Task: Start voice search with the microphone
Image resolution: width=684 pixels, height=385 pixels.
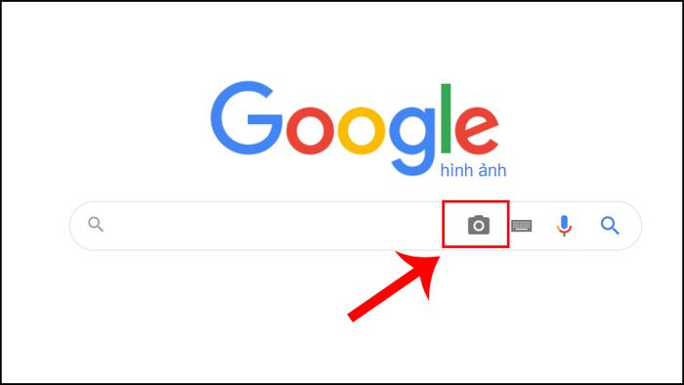Action: (x=564, y=226)
